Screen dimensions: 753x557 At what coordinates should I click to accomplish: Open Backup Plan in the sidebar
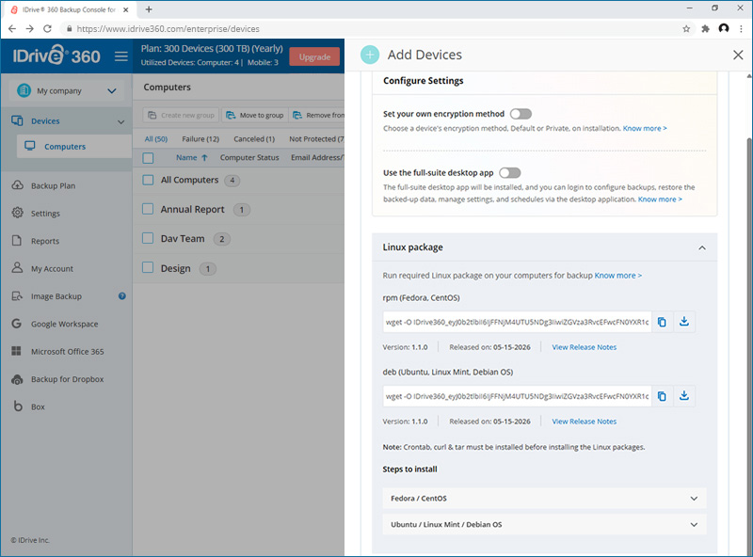point(53,186)
